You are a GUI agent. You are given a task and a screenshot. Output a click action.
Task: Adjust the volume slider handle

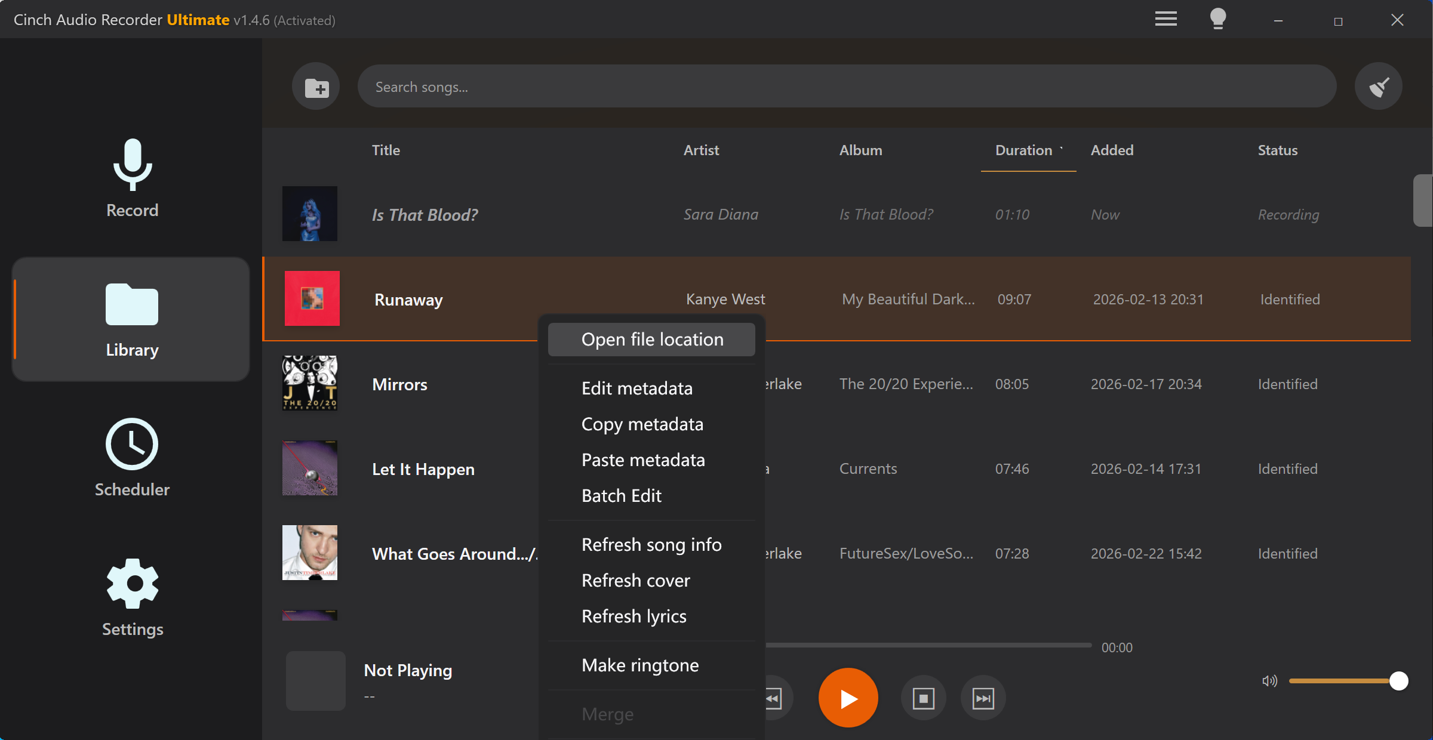1398,681
